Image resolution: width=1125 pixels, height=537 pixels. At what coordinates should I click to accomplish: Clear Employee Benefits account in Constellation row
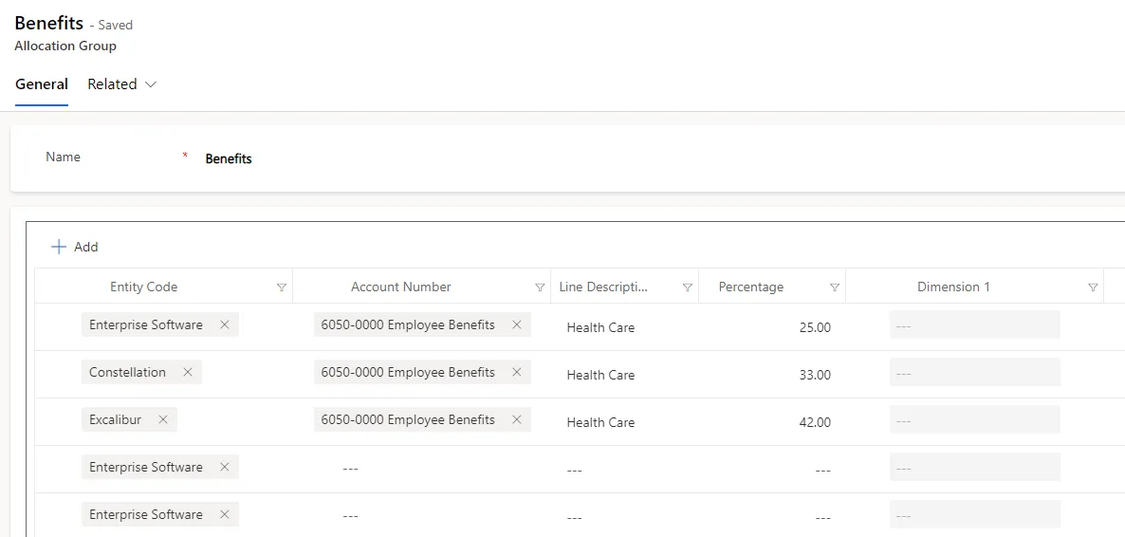[x=517, y=372]
